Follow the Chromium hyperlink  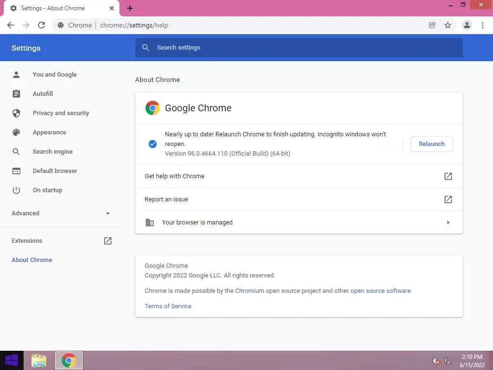click(249, 291)
